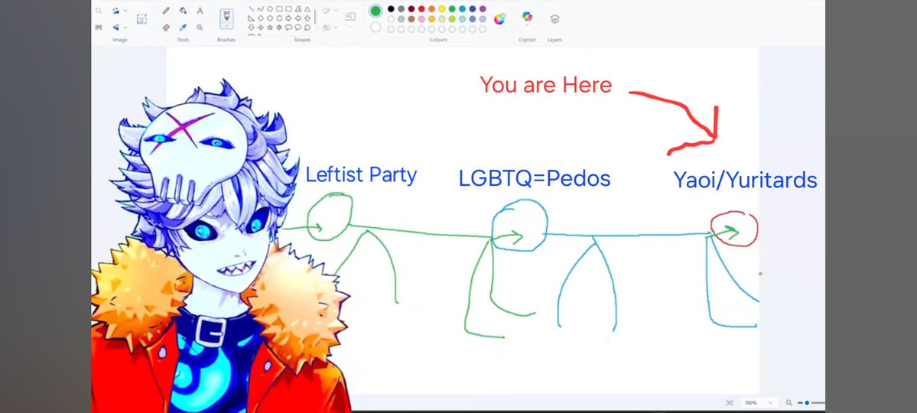917x413 pixels.
Task: Pick the Right-angled triangle shape
Action: [252, 18]
